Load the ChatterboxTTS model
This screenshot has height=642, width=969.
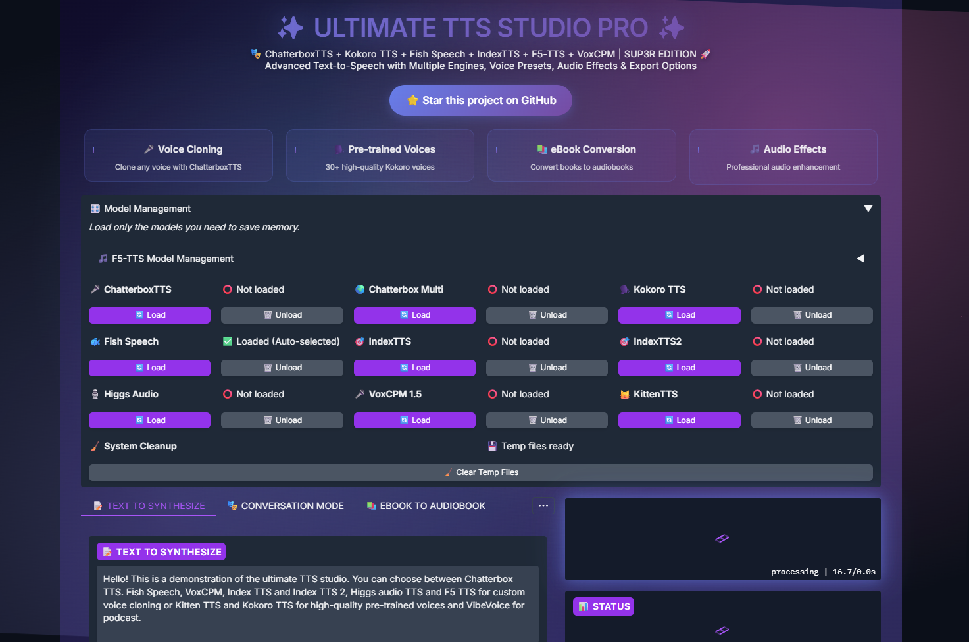click(150, 315)
